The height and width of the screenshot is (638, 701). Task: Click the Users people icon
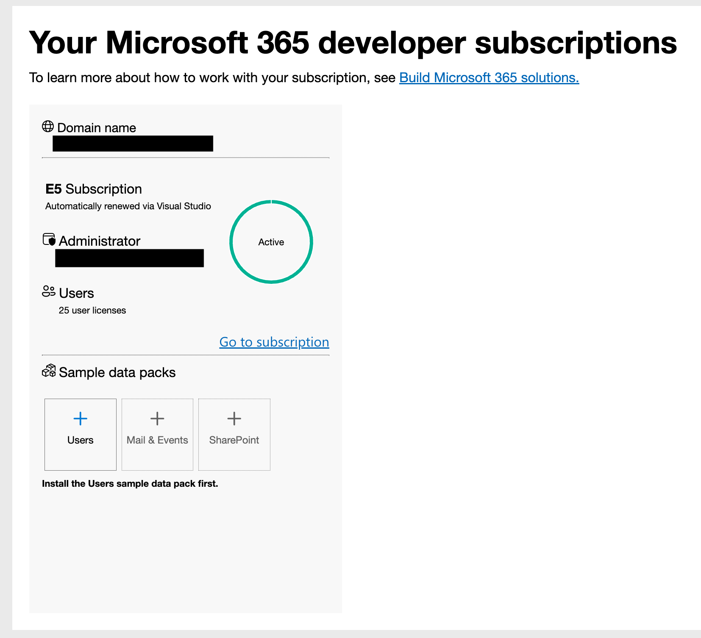coord(48,291)
